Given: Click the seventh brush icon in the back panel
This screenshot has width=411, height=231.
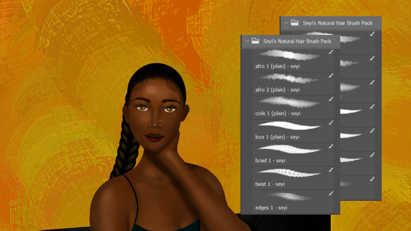Looking at the screenshot, I should (373, 179).
